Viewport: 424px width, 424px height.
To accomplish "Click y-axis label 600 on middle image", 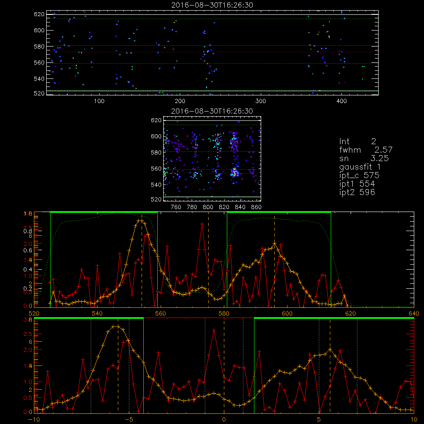I will pyautogui.click(x=156, y=136).
